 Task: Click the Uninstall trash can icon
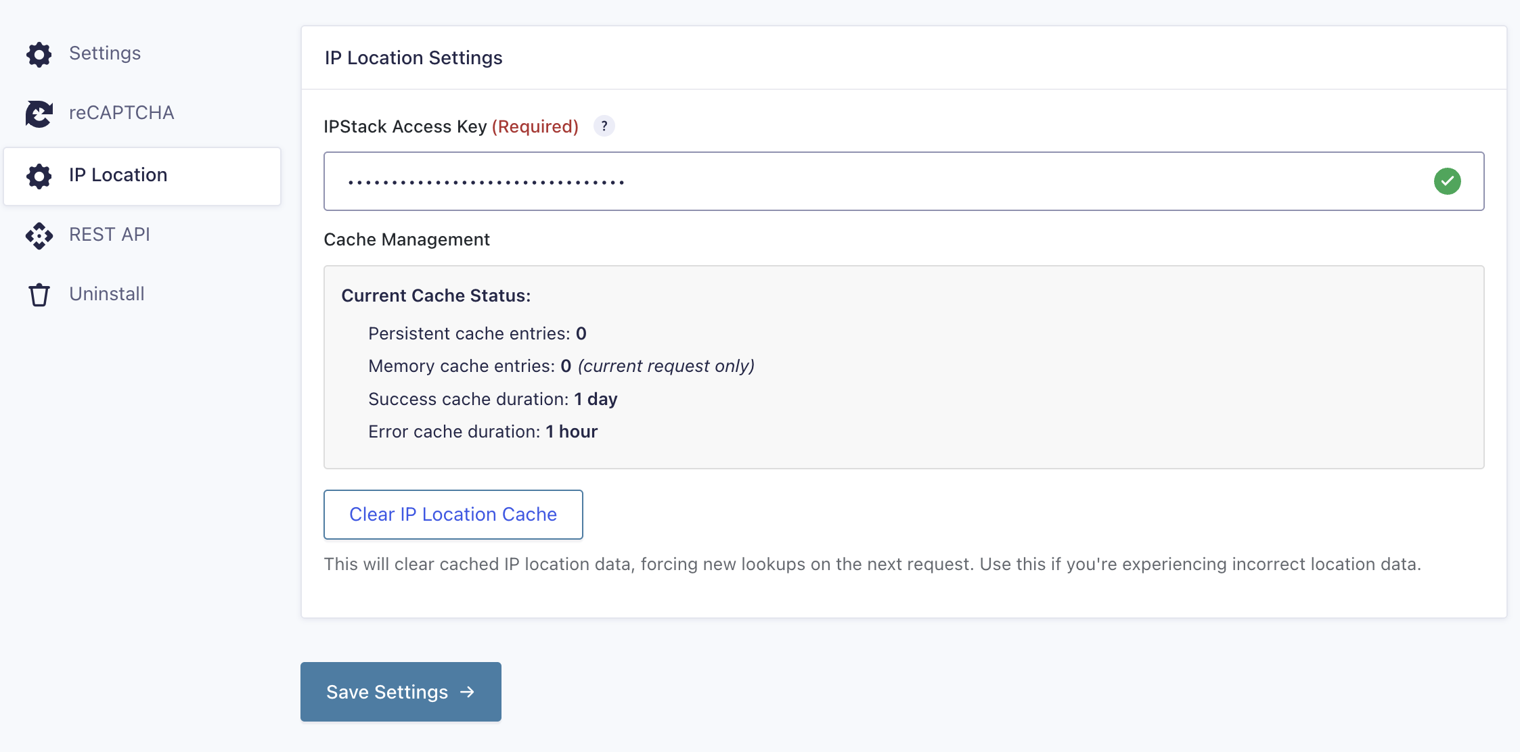(39, 295)
